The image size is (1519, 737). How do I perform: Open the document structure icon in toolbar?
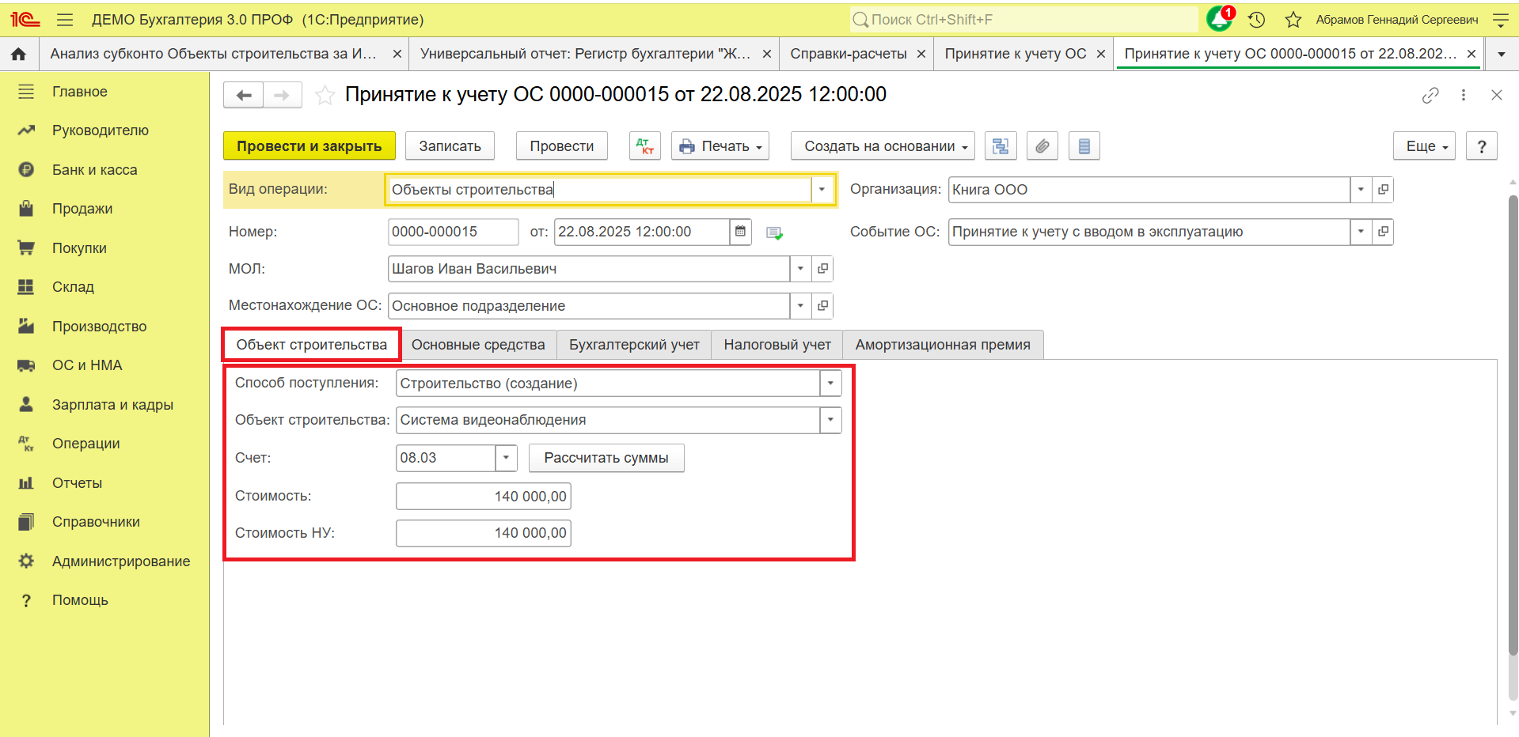1001,146
